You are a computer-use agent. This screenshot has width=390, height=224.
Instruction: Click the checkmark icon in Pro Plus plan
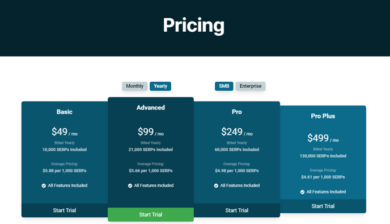click(303, 192)
